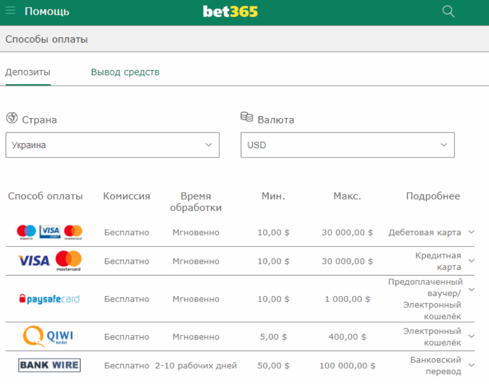Click the Валюта field label
Image resolution: width=489 pixels, height=391 pixels.
276,120
